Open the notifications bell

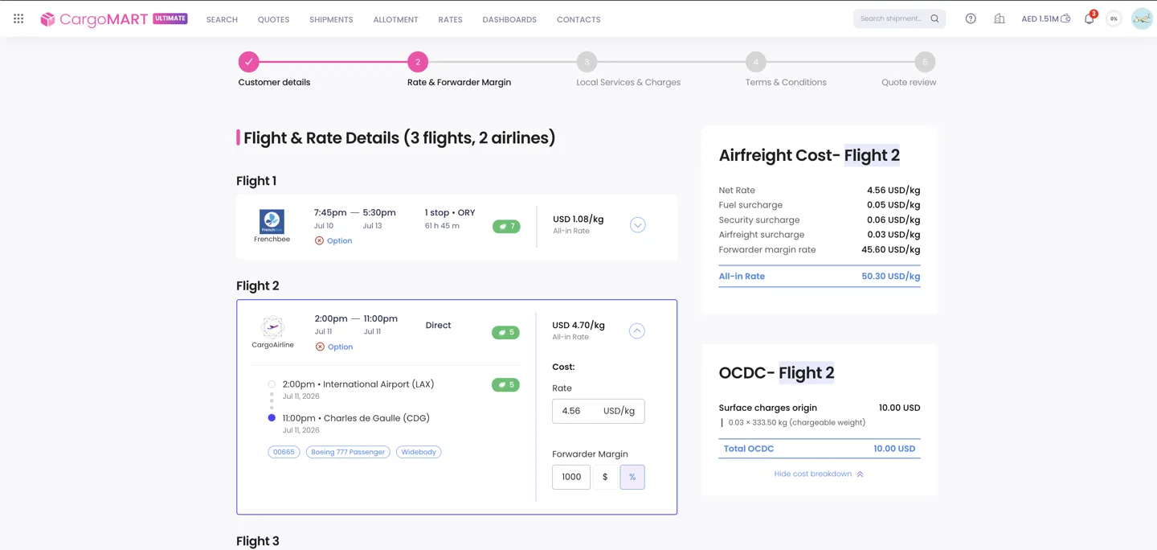click(1090, 18)
